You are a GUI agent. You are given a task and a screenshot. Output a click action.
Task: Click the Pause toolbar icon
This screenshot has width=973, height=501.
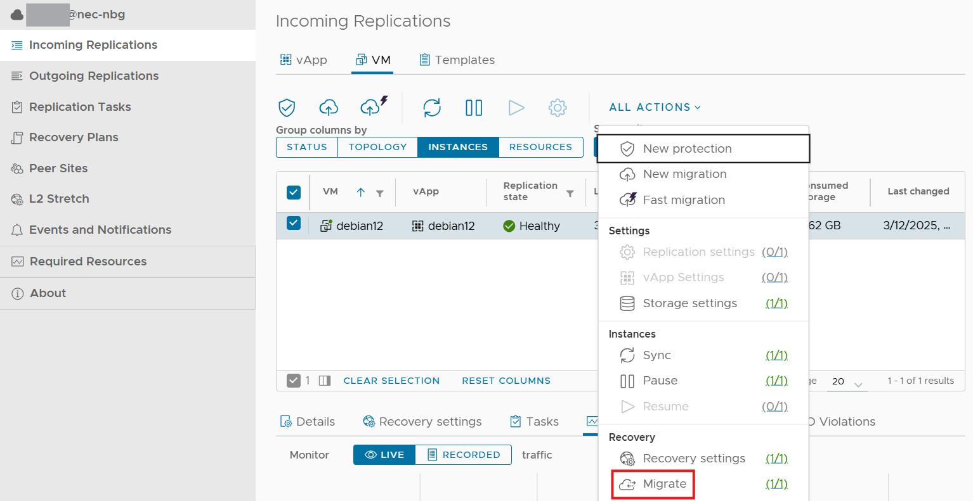tap(474, 108)
